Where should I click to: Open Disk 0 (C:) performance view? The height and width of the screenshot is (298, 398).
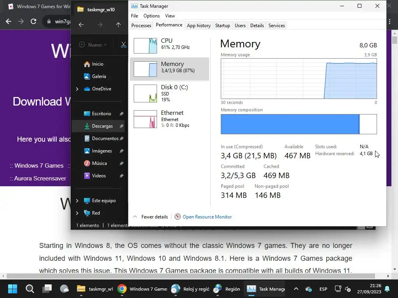point(169,93)
